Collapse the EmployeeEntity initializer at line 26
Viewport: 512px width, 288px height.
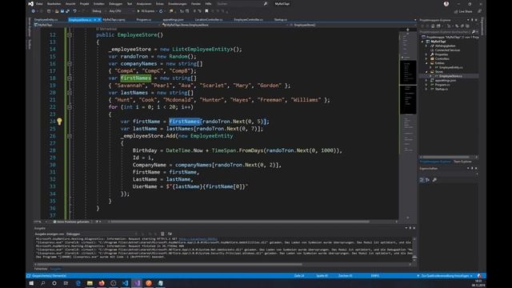(70, 136)
